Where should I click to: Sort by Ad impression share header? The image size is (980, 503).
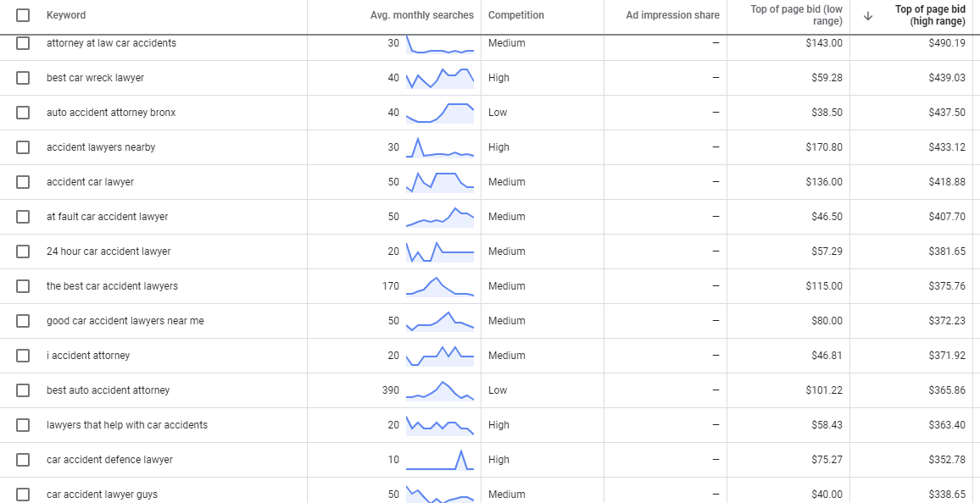(672, 15)
